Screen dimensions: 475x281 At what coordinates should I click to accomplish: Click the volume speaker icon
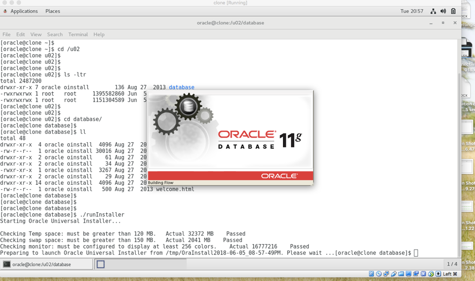pyautogui.click(x=443, y=11)
